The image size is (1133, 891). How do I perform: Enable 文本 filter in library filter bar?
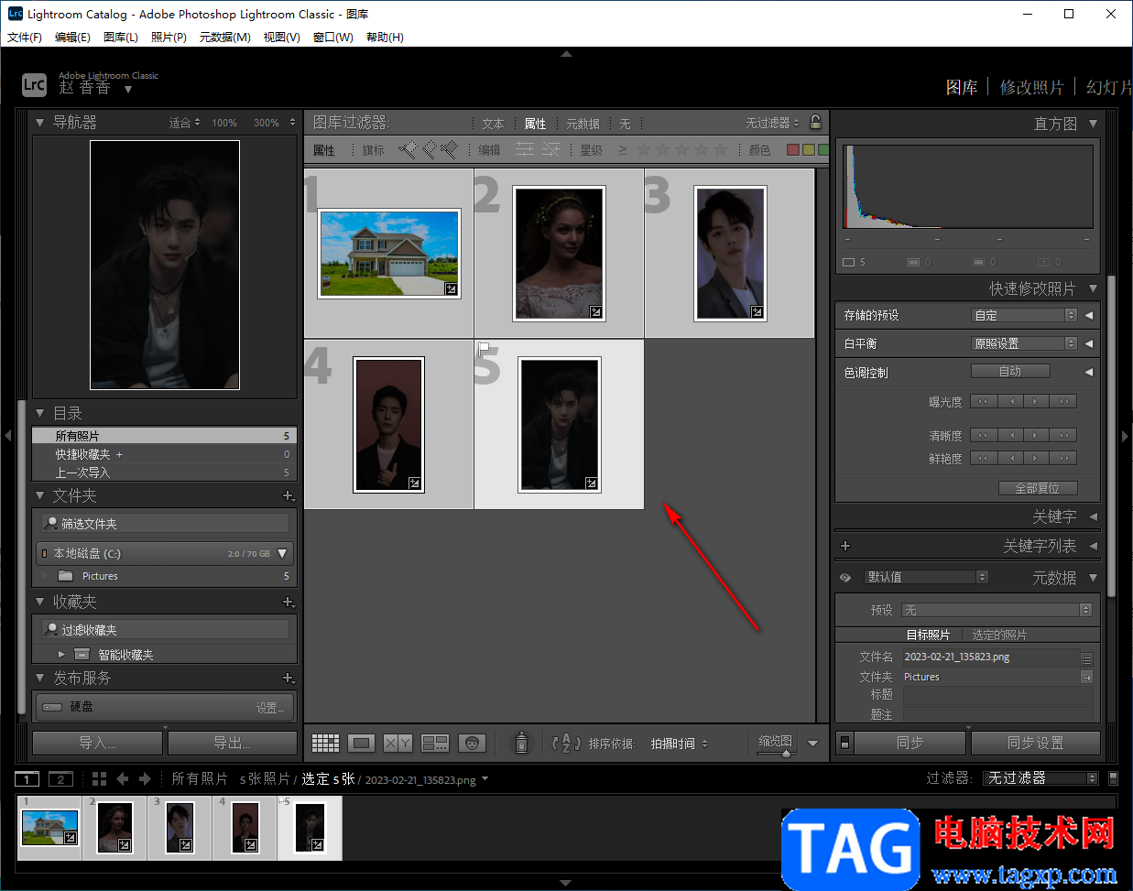pyautogui.click(x=493, y=124)
